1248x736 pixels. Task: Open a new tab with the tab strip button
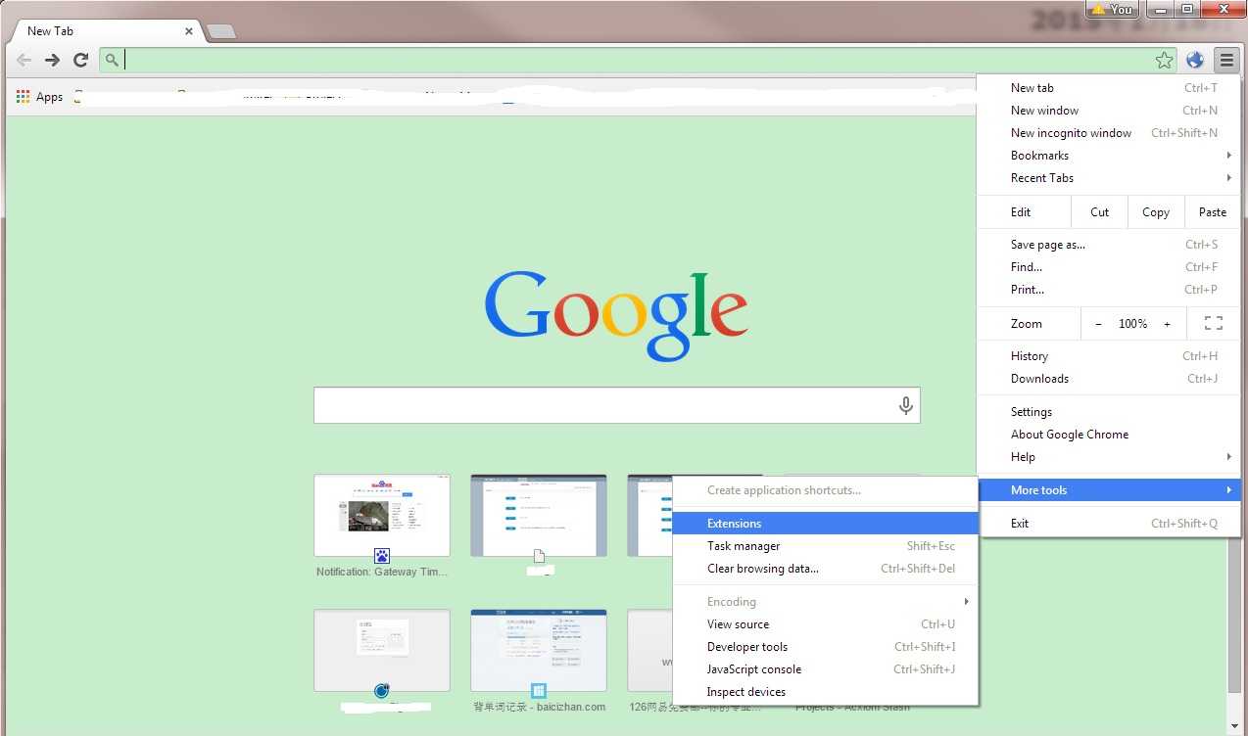pos(221,31)
